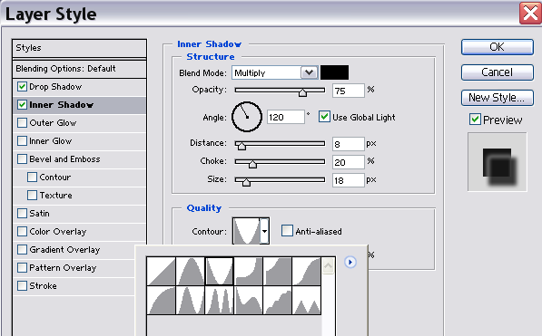Select the Rolling Slope-Descending contour preset
This screenshot has width=542, height=336.
point(248,300)
